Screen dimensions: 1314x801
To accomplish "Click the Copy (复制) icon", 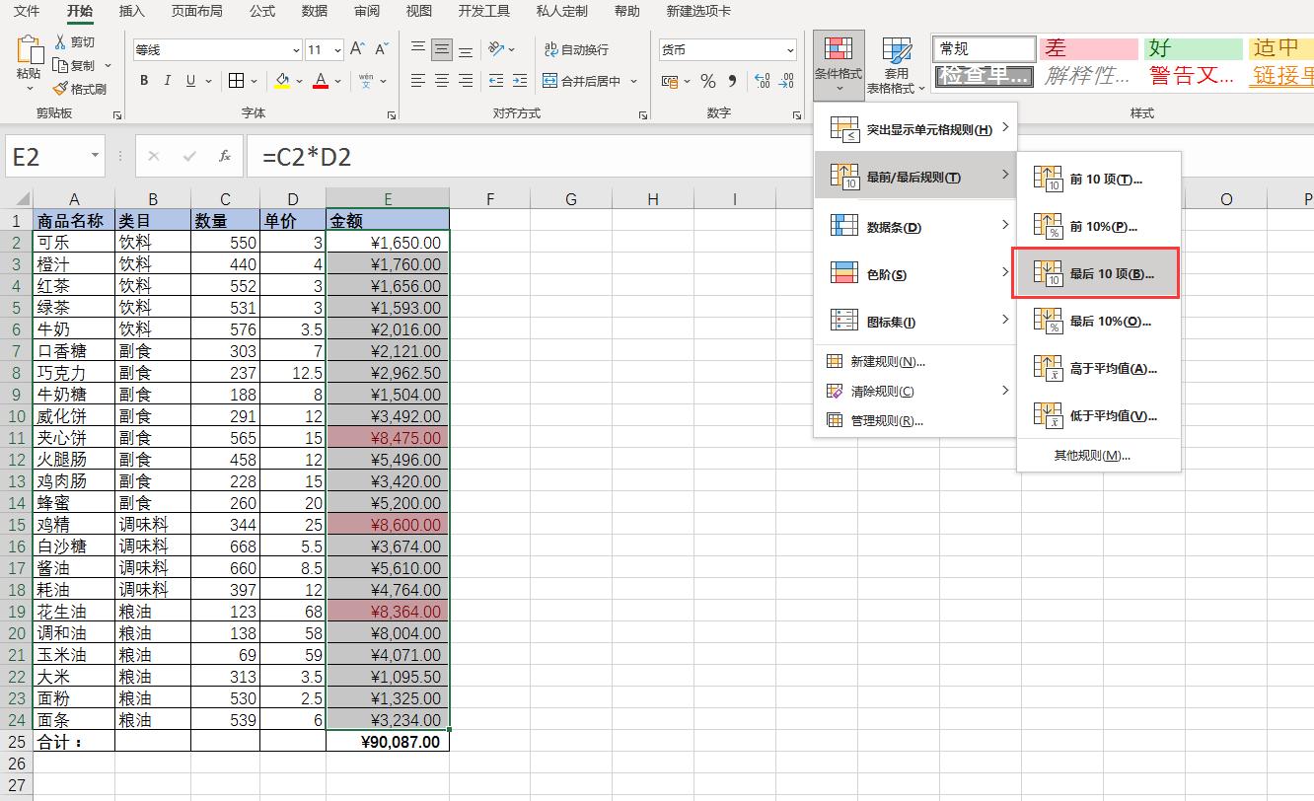I will (x=60, y=65).
